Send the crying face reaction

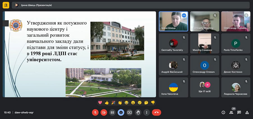pos(139,102)
